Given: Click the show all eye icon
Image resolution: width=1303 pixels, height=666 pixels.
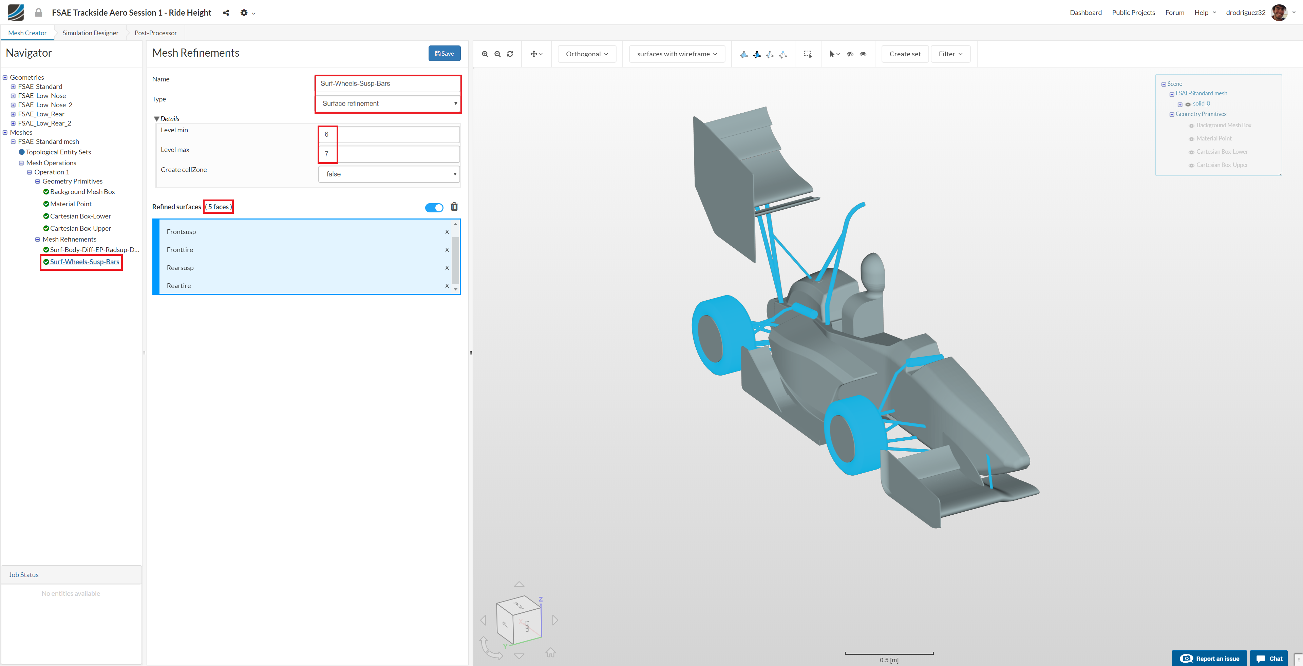Looking at the screenshot, I should [x=863, y=54].
